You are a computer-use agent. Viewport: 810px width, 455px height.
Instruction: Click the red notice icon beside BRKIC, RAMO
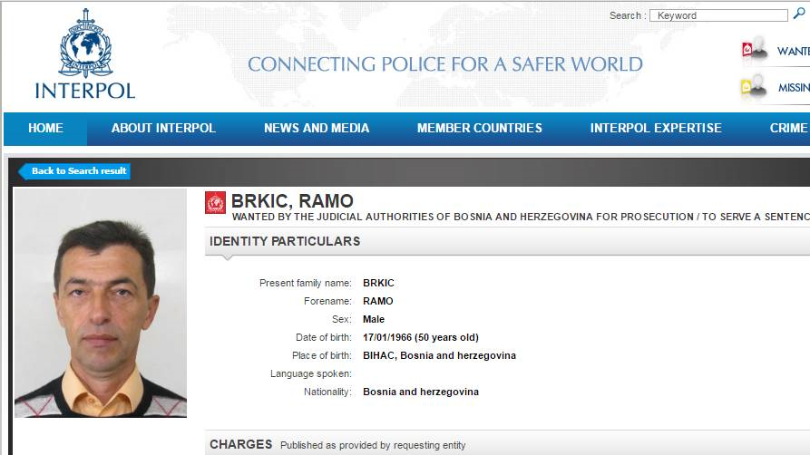215,203
